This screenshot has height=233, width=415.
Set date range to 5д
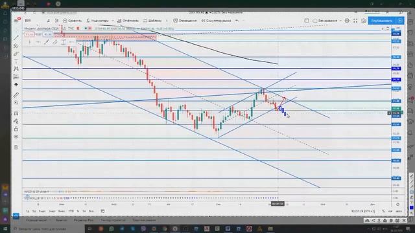point(34,211)
